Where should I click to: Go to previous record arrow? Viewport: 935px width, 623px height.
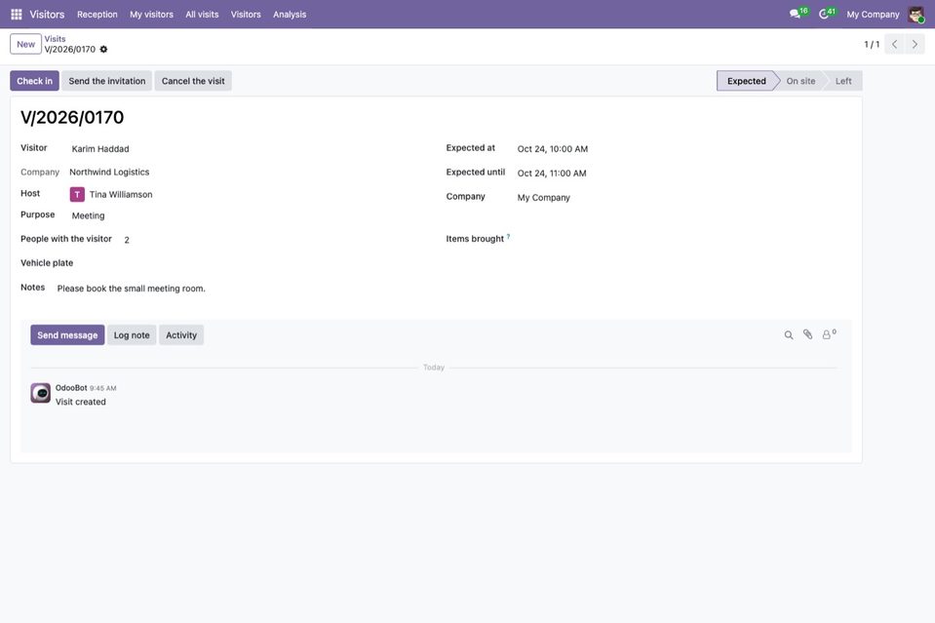pos(894,44)
